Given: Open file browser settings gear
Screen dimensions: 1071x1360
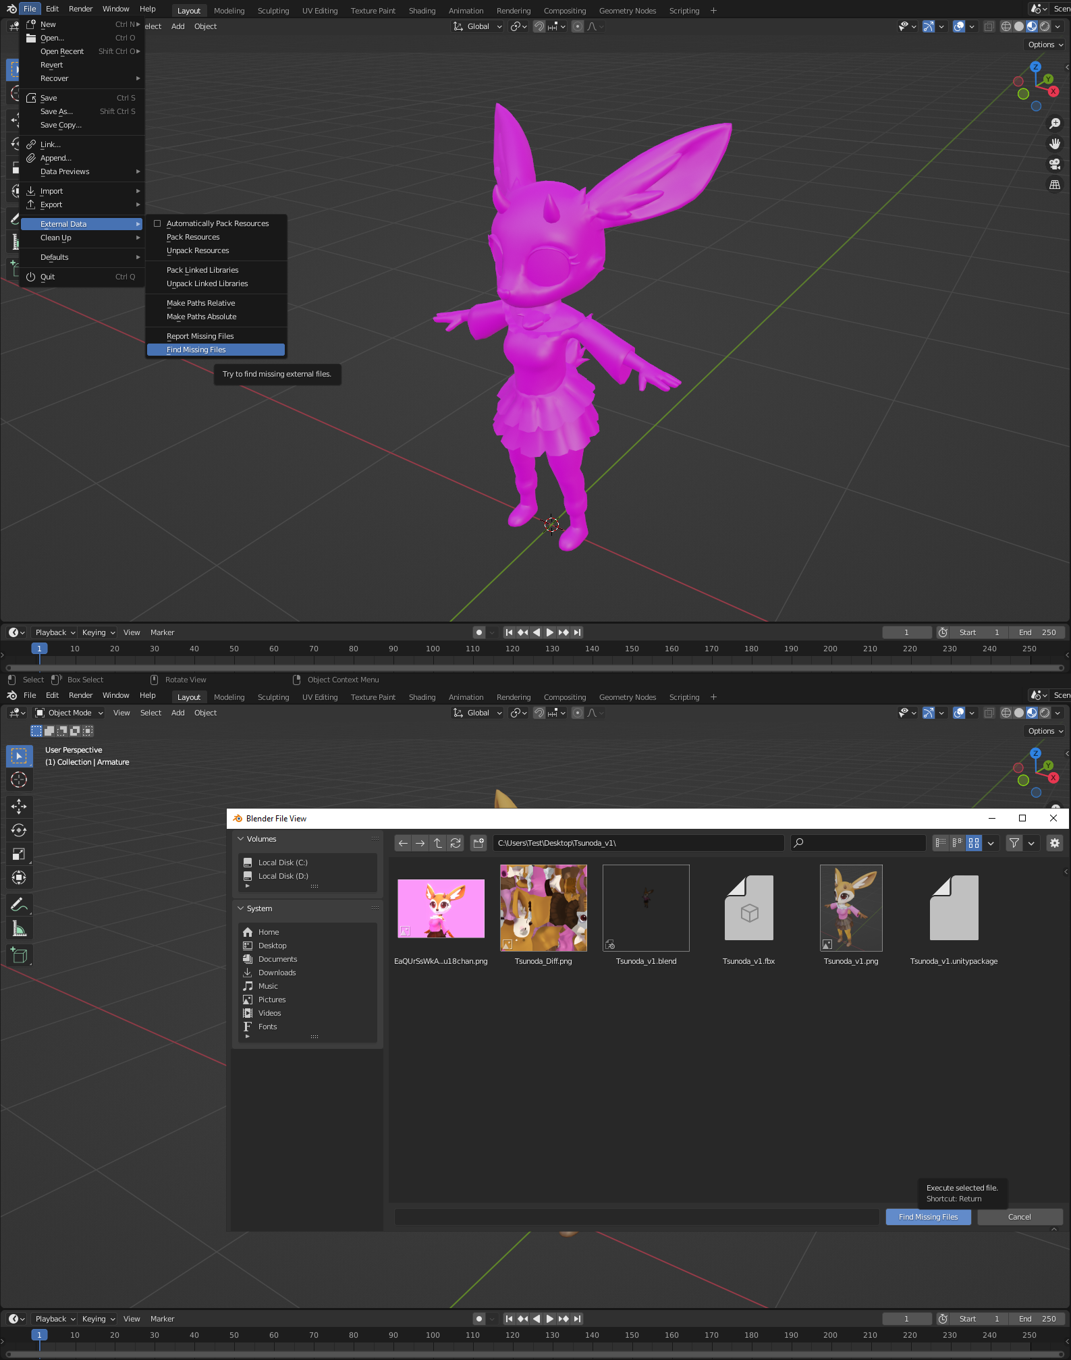Looking at the screenshot, I should point(1055,843).
